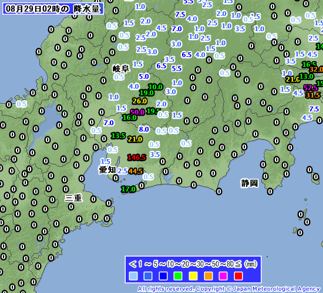Image resolution: width=323 pixels, height=293 pixels.
Task: Open the Japan Meteorological Agency copyright text
Action: (228, 289)
